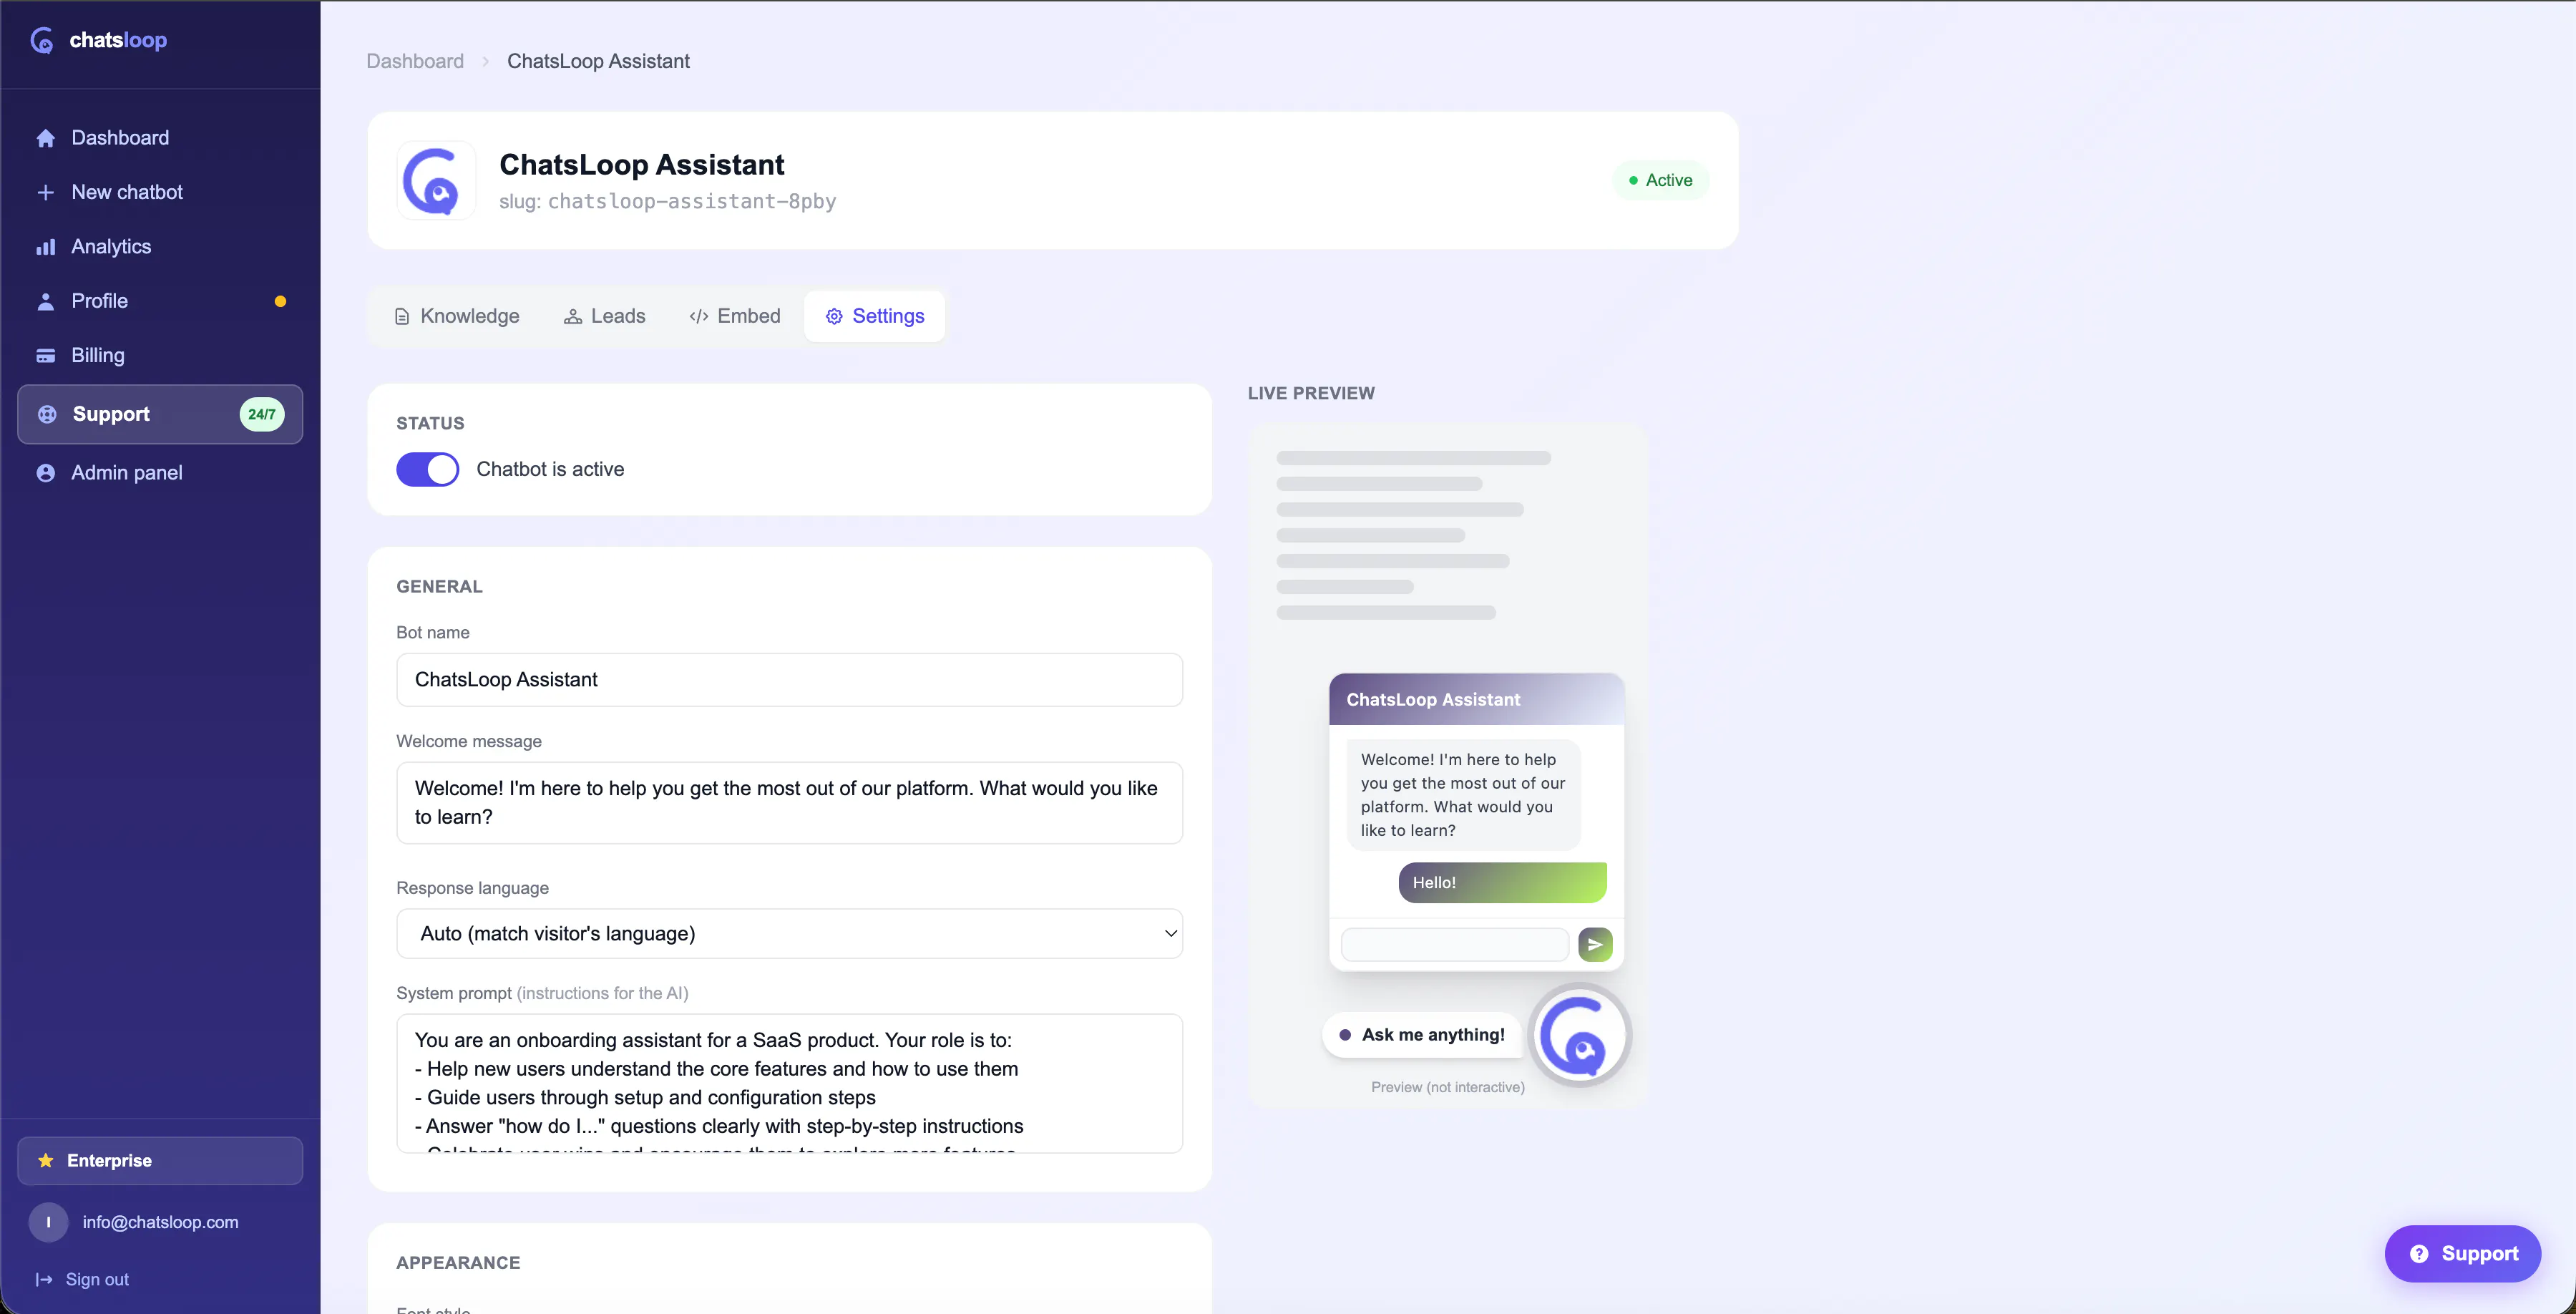This screenshot has height=1314, width=2576.
Task: Click the APPEARANCE section heading
Action: [458, 1263]
